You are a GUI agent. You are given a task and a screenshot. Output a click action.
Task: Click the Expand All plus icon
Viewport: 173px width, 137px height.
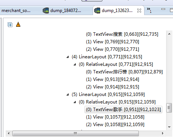pyautogui.click(x=10, y=24)
